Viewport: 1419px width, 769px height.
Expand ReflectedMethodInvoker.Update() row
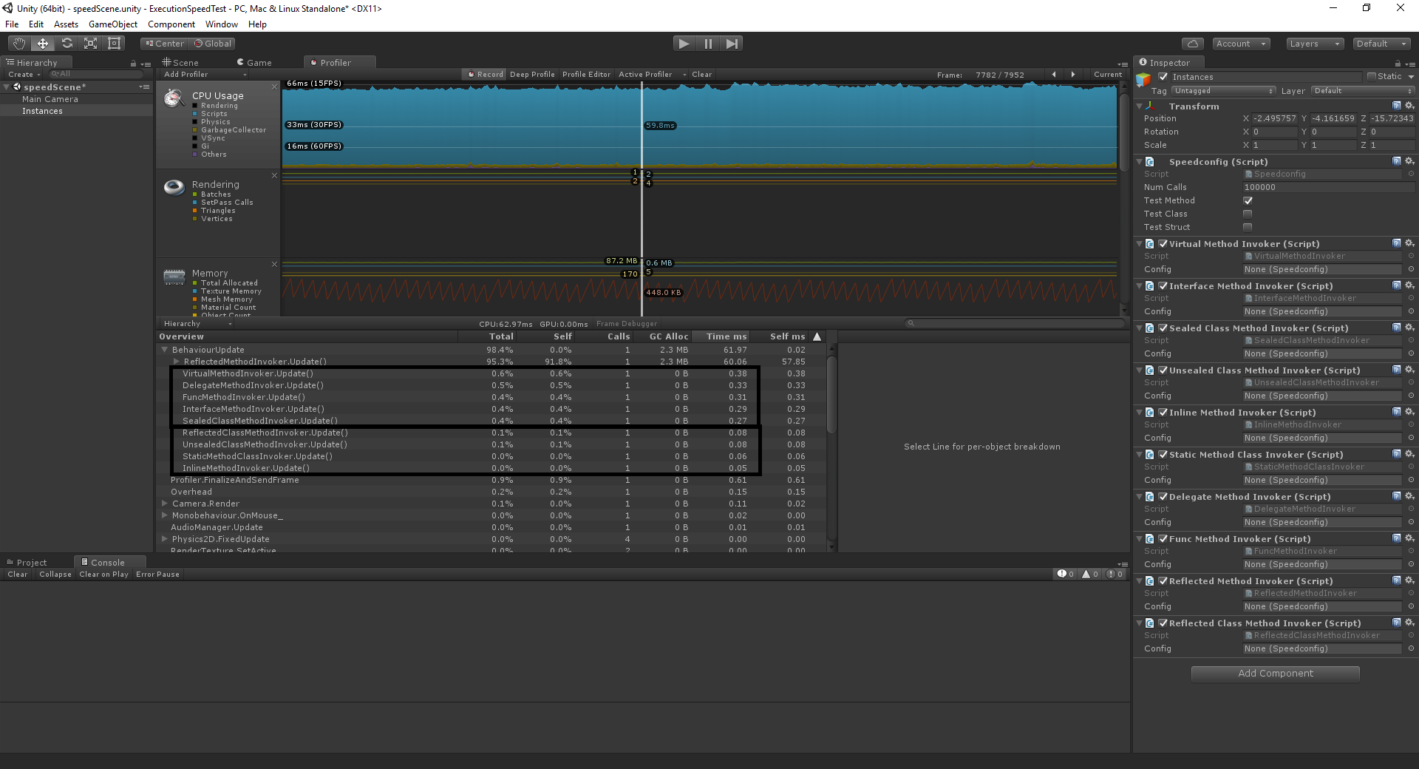(177, 362)
